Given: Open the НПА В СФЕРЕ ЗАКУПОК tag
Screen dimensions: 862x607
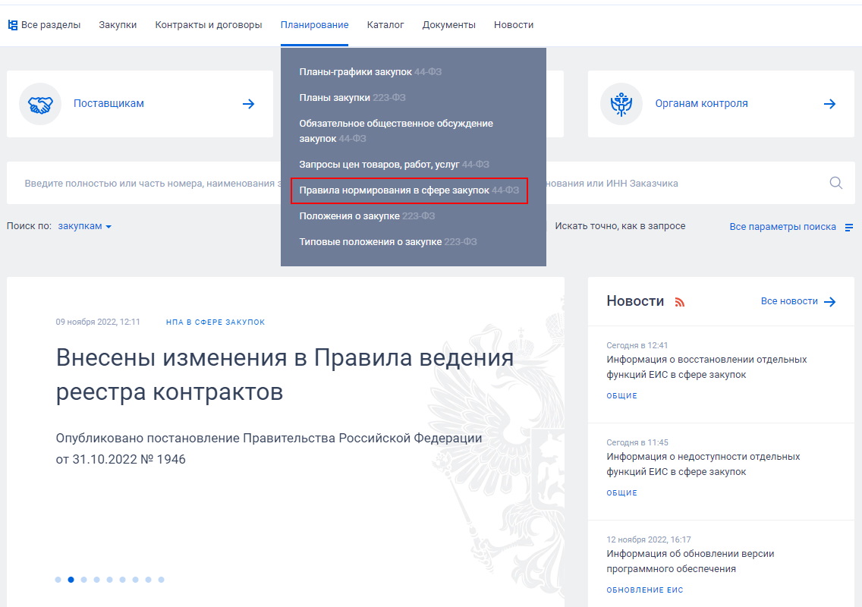Looking at the screenshot, I should 215,321.
